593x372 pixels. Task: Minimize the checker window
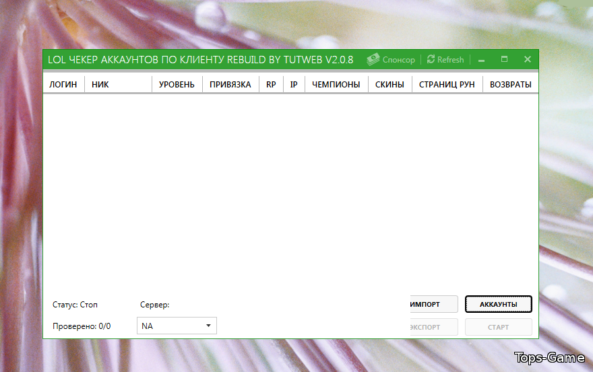coord(482,60)
